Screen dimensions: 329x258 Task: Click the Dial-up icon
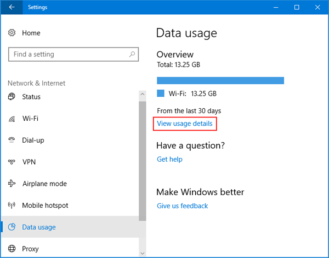tap(12, 140)
